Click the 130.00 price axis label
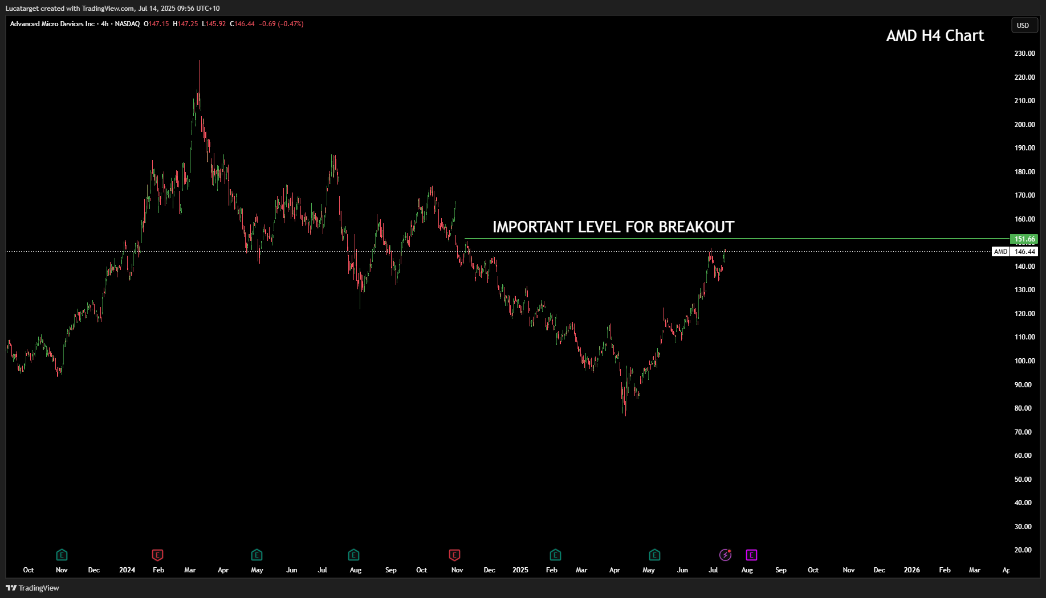Viewport: 1046px width, 598px height. [x=1024, y=290]
